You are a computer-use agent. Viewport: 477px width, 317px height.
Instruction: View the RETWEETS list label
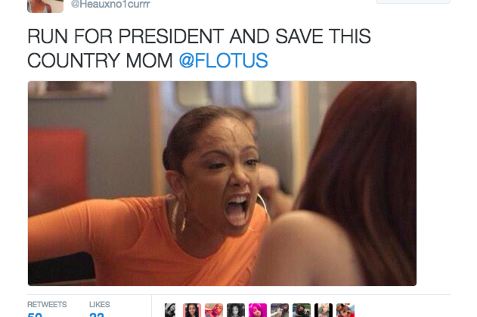coord(47,304)
